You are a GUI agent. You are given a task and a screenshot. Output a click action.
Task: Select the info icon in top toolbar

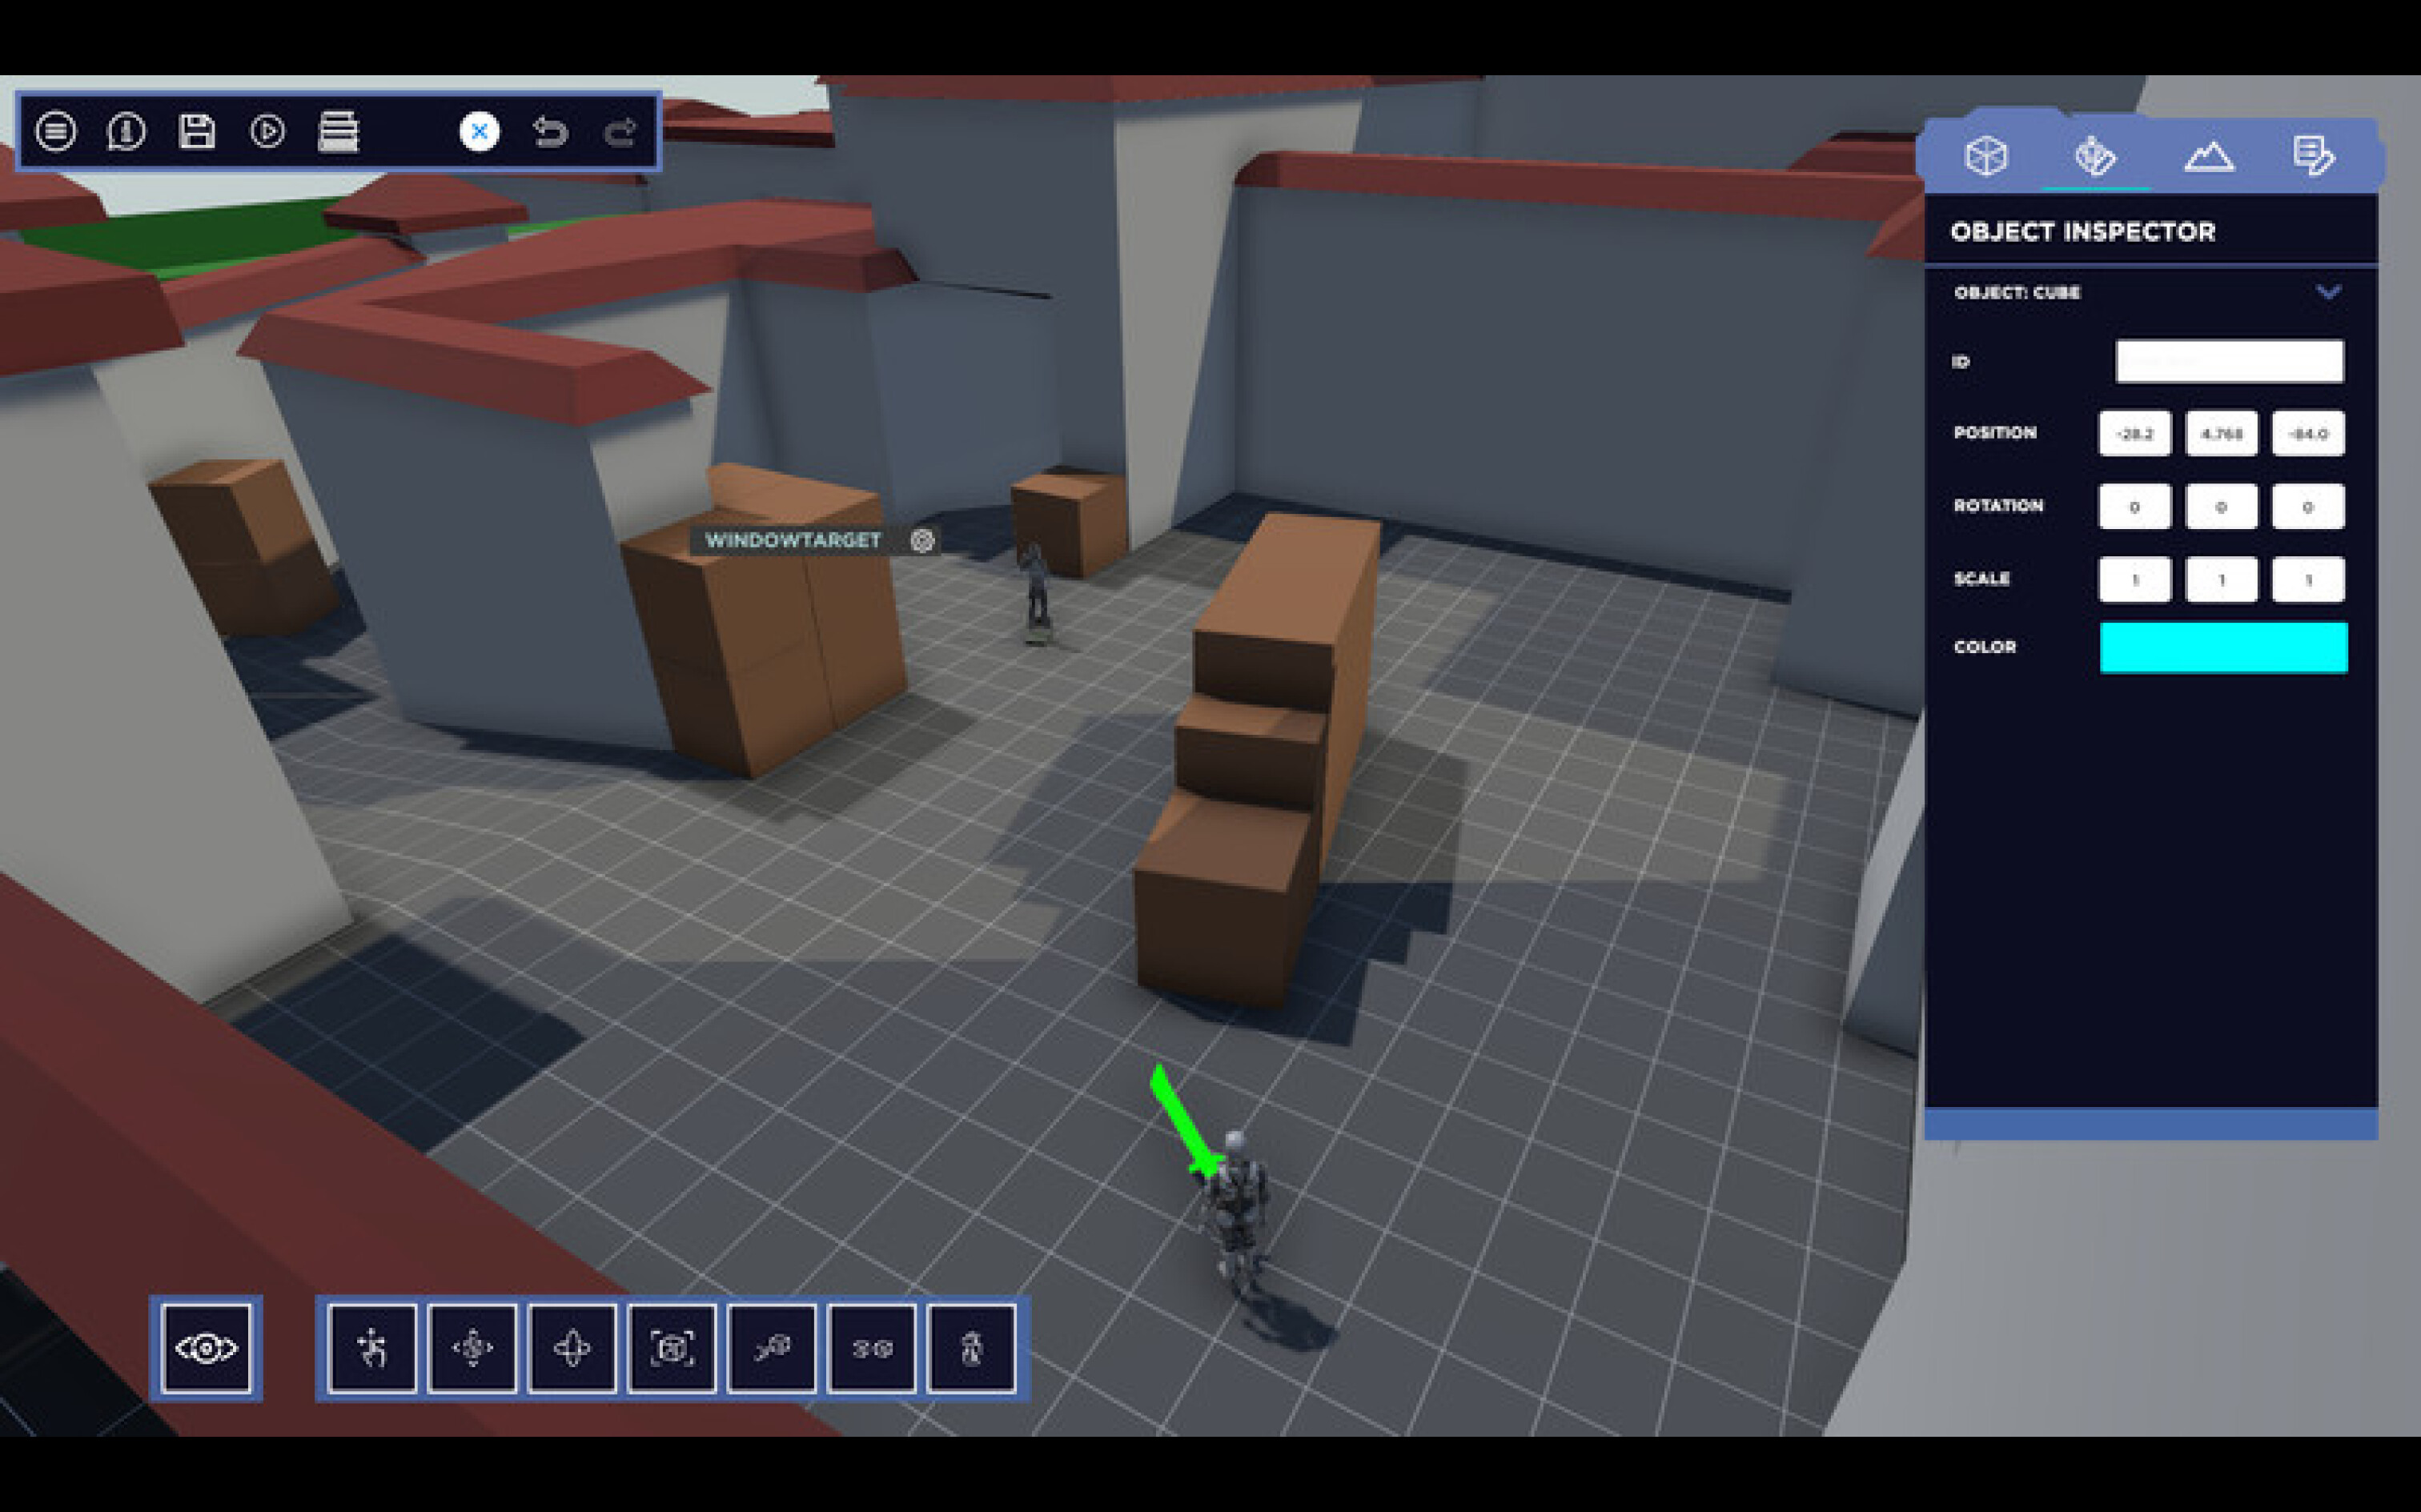[127, 131]
